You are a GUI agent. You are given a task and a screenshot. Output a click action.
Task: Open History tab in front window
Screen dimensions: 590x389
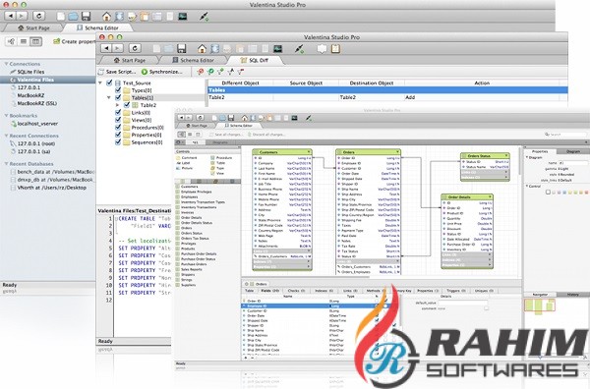[x=572, y=295]
